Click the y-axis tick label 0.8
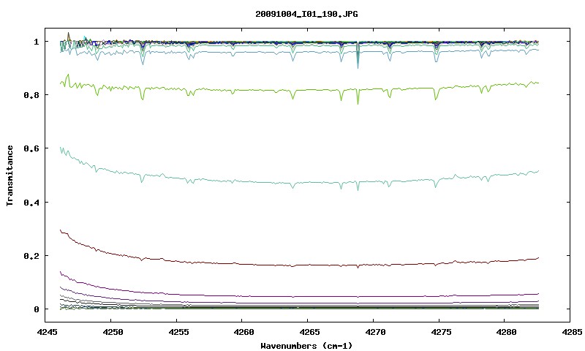Screen dimensions: 585x351 click(x=31, y=95)
